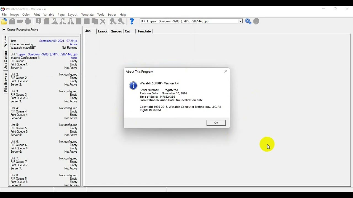Select the vertical Unit Options tab
Image resolution: width=353 pixels, height=198 pixels.
pyautogui.click(x=5, y=60)
